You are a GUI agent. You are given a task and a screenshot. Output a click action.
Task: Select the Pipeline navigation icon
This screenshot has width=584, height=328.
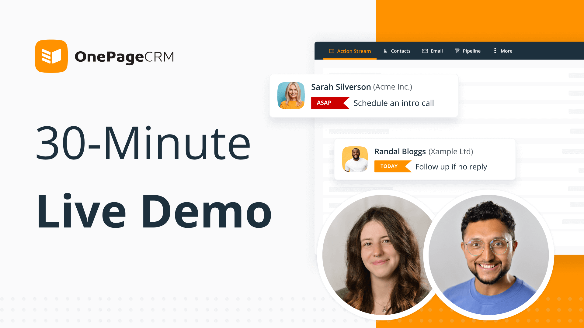pyautogui.click(x=457, y=50)
